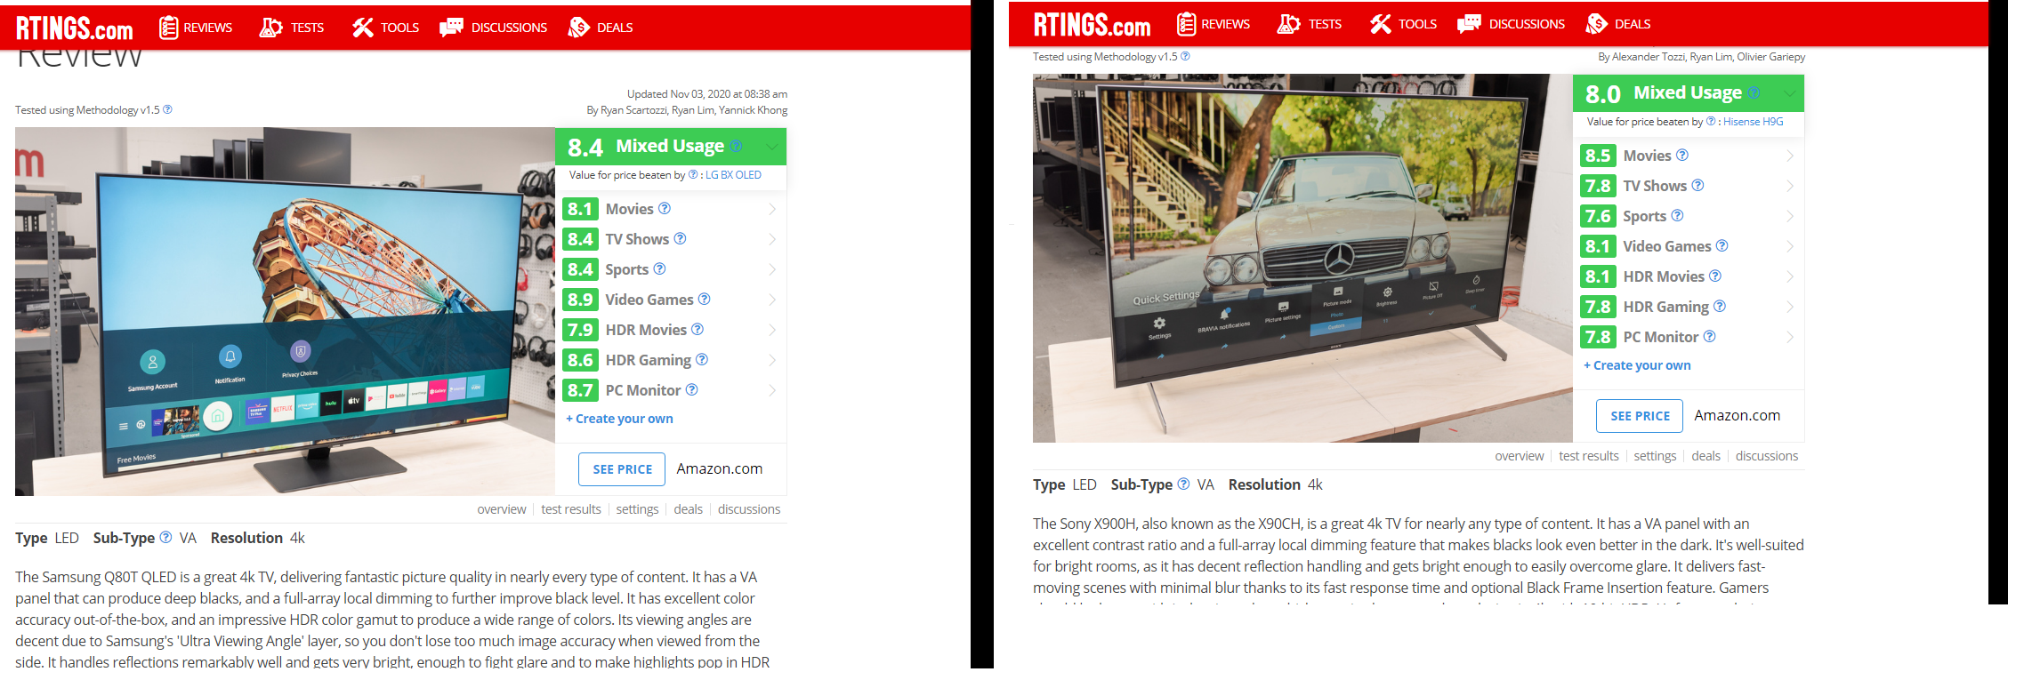Click help icon beside Mixed Usage 8.4
Viewport: 2032px width, 680px height.
point(736,146)
